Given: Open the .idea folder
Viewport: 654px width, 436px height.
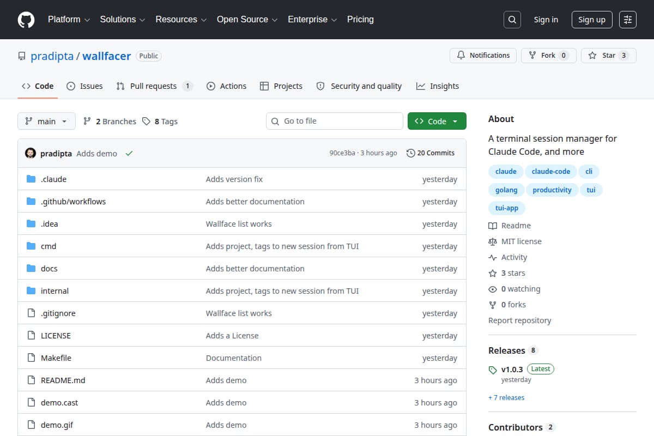Looking at the screenshot, I should point(49,224).
